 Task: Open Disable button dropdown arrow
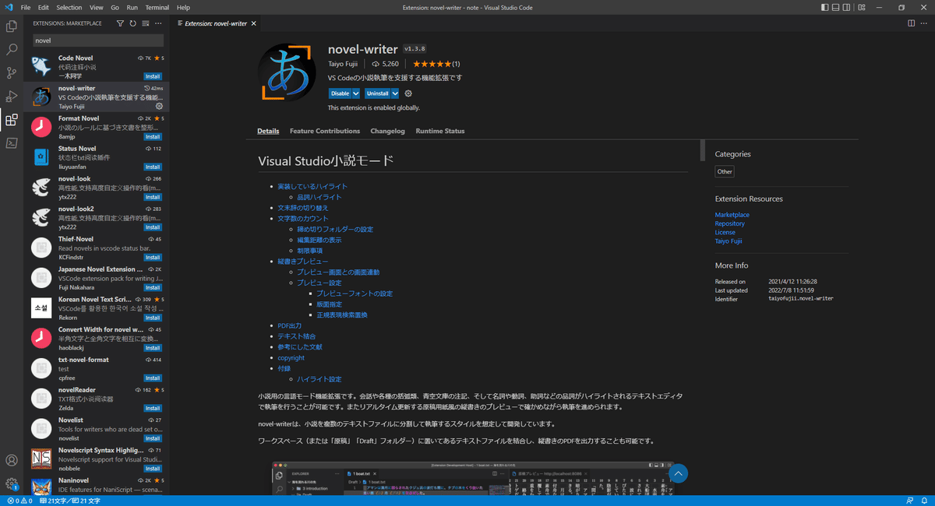(x=356, y=93)
